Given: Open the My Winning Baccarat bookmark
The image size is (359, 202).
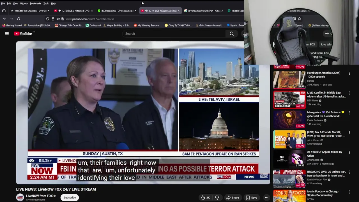Looking at the screenshot, I should coord(148,26).
